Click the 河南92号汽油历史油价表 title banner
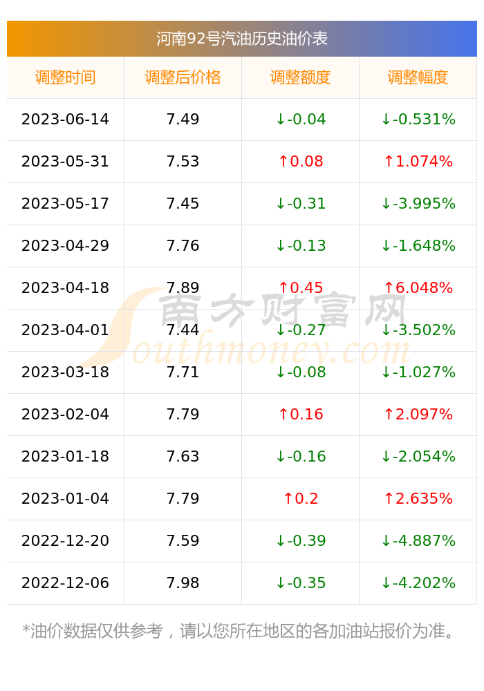The height and width of the screenshot is (691, 484). (241, 39)
